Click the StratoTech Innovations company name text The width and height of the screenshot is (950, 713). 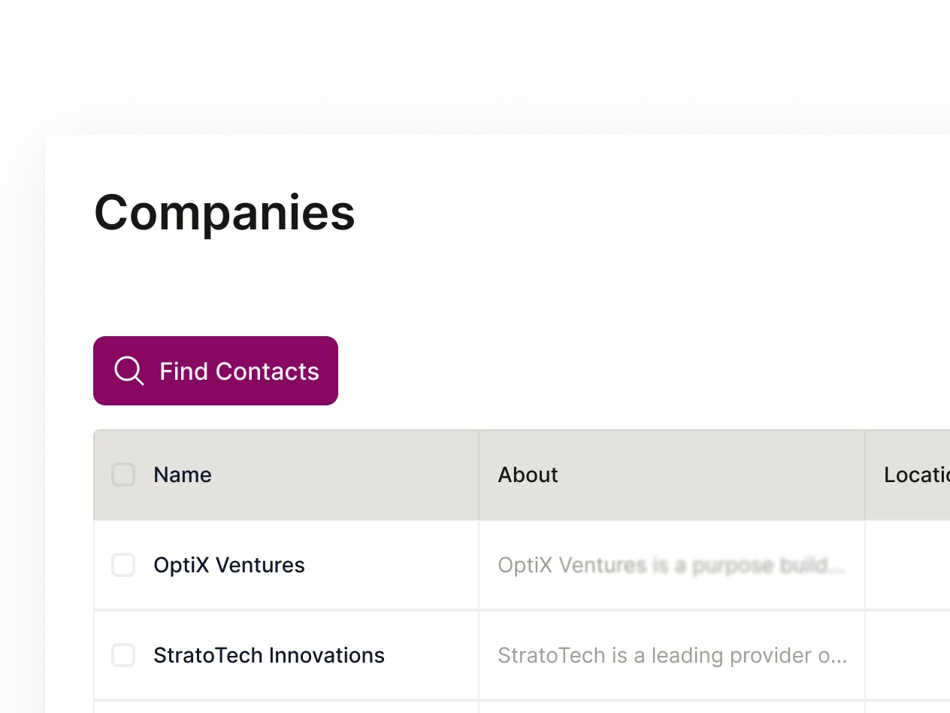268,655
